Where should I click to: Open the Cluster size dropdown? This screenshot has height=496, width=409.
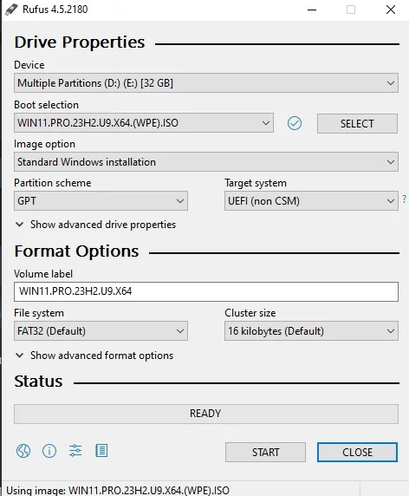tap(311, 331)
